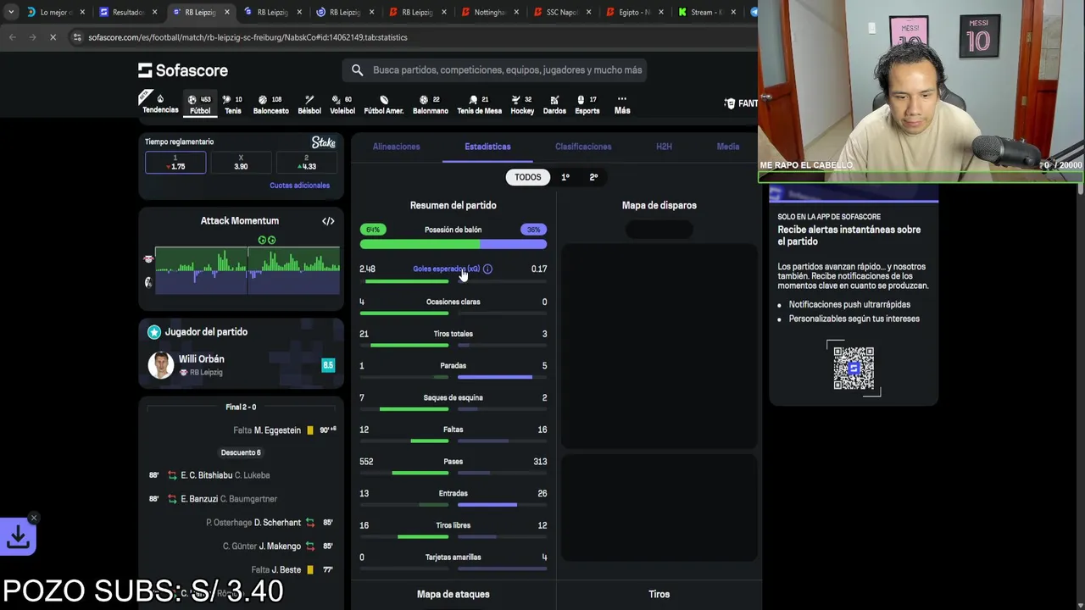The image size is (1085, 610).
Task: Click the Goles esperados (xG) label
Action: pos(446,269)
